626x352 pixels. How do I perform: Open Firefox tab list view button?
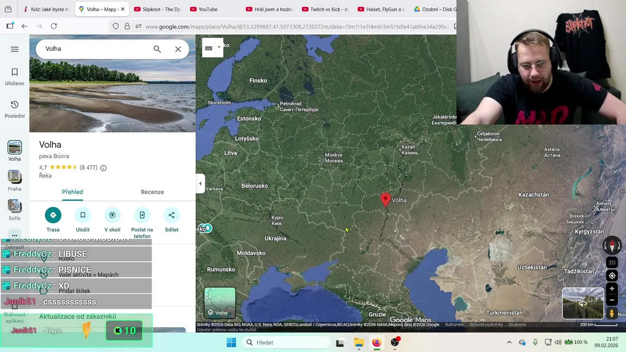tap(8, 9)
